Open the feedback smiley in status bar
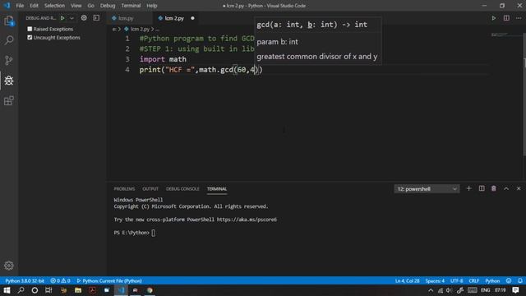 click(x=509, y=280)
